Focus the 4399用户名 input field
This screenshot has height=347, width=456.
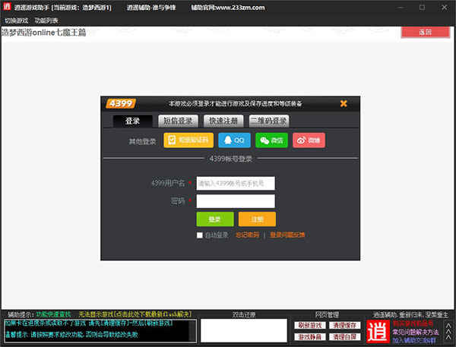pos(236,184)
